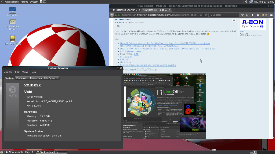Image resolution: width=275 pixels, height=154 pixels.
Task: Open the 3.0 GB Volume desktop icon
Action: [x=13, y=40]
